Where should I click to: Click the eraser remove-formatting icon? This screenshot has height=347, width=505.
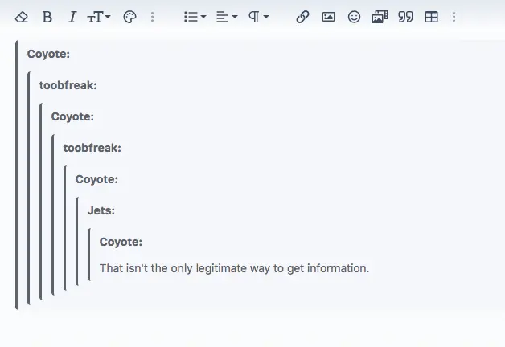pyautogui.click(x=22, y=17)
